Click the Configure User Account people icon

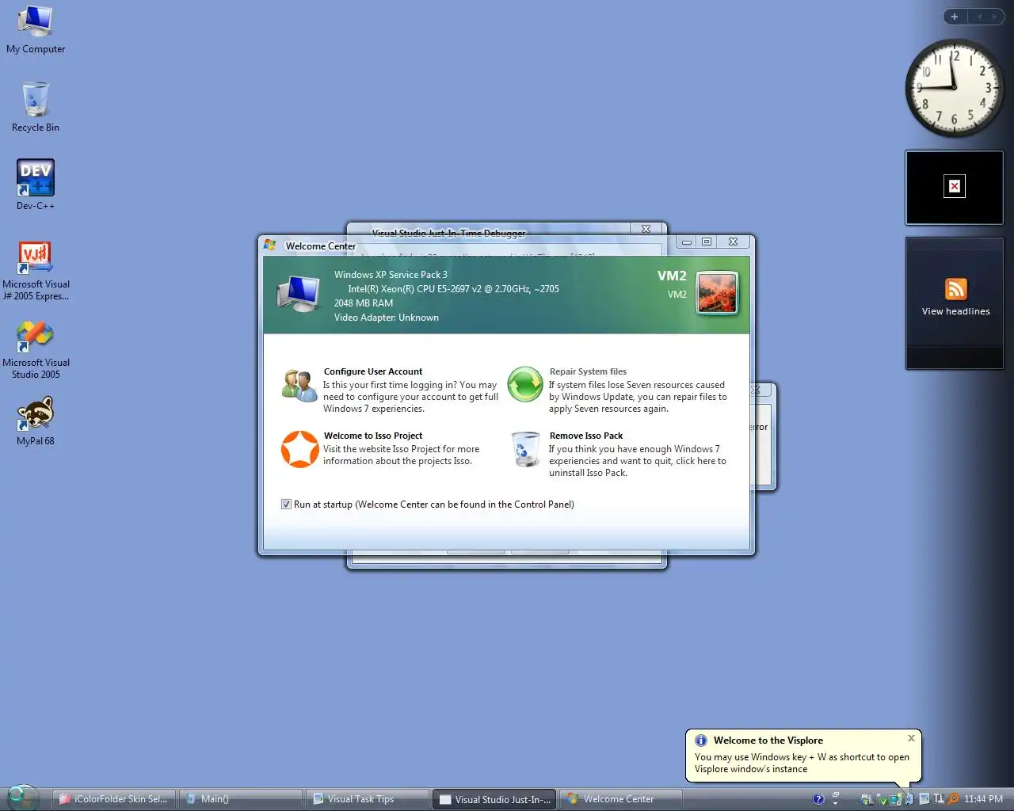[299, 386]
